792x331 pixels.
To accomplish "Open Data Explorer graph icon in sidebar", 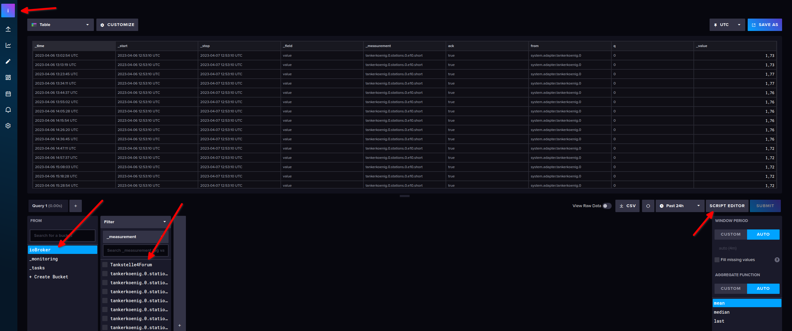I will pos(8,45).
